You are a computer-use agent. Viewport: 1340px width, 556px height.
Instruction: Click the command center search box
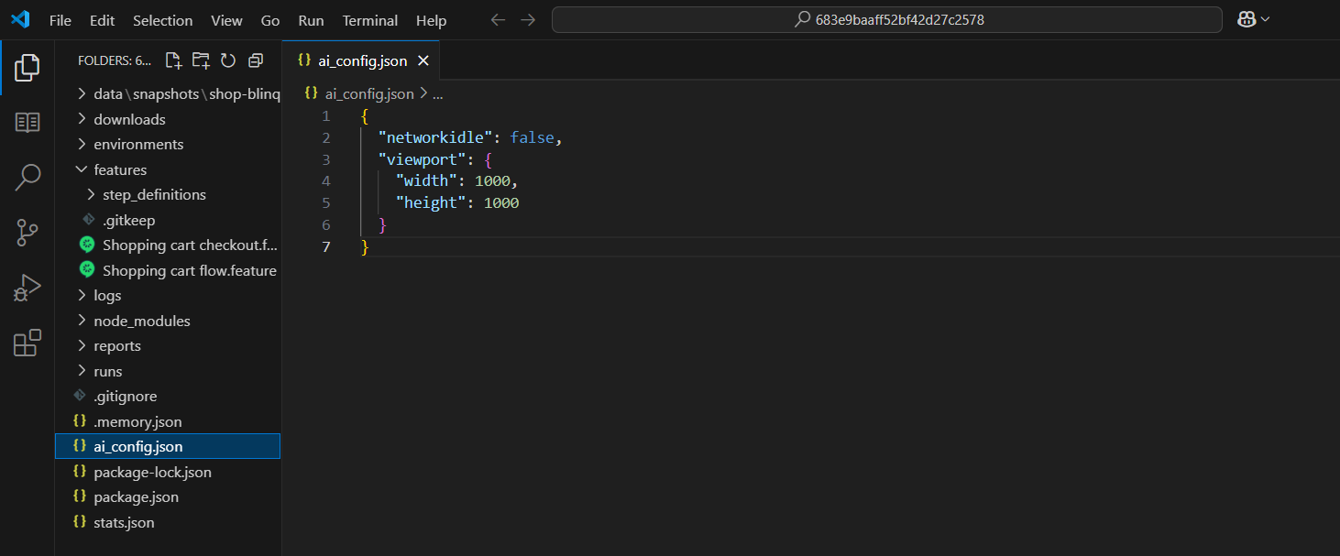[886, 19]
